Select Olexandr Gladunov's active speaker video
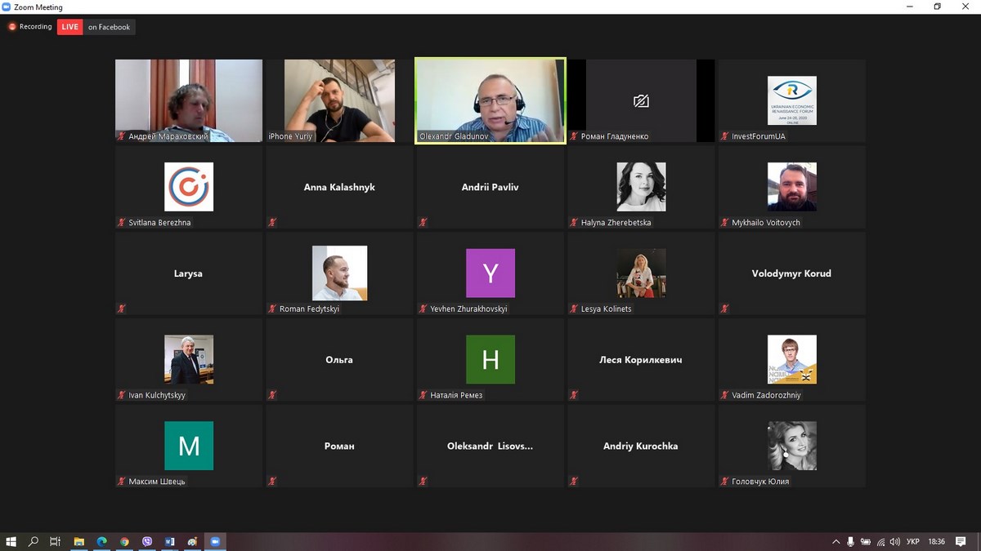 [x=490, y=100]
